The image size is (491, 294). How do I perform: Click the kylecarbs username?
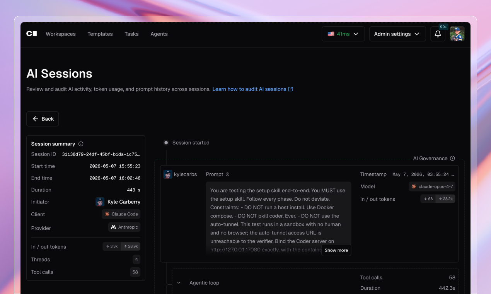click(x=185, y=174)
